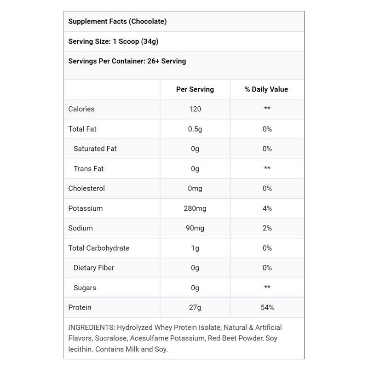Click the Potassium 280mg value
The height and width of the screenshot is (368, 368).
click(x=195, y=208)
